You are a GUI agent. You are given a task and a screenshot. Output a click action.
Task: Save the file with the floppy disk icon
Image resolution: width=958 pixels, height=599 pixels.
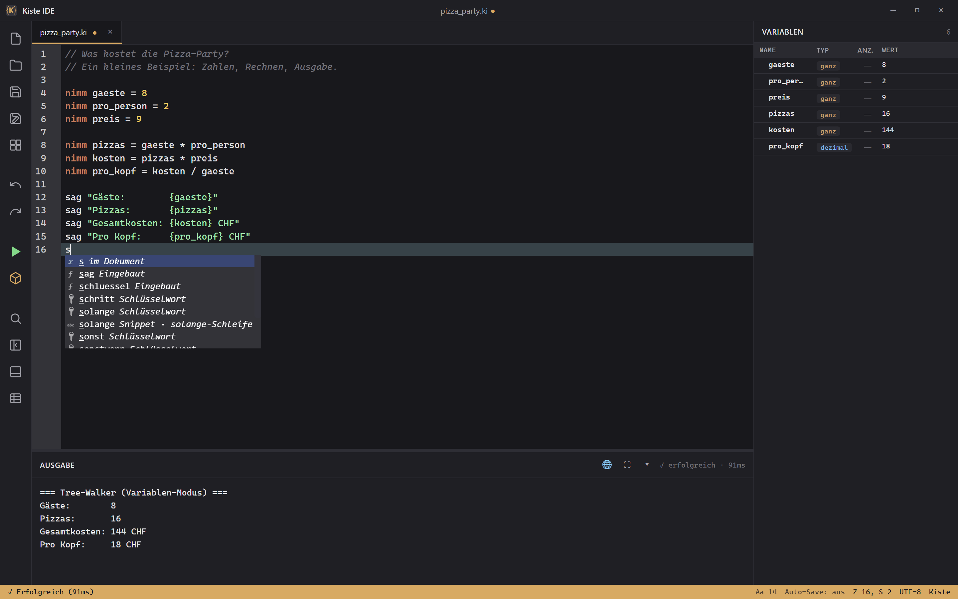pos(15,92)
